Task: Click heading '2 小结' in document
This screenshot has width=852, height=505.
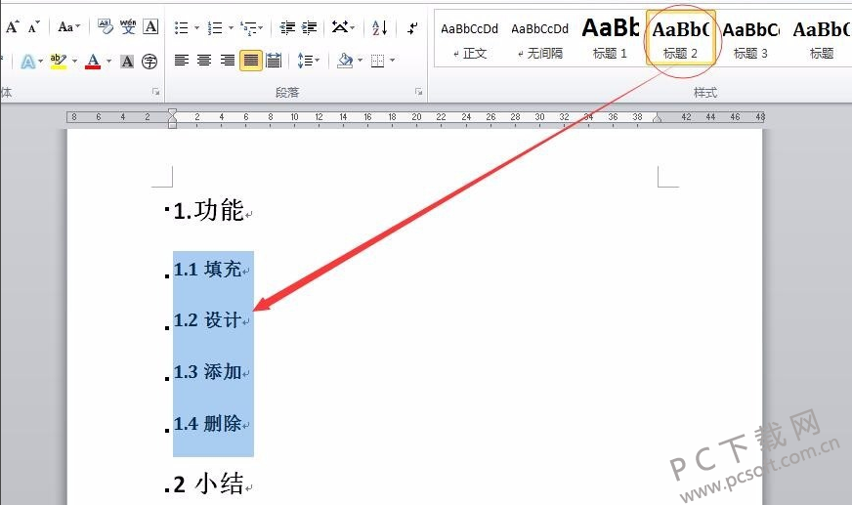Action: click(209, 484)
